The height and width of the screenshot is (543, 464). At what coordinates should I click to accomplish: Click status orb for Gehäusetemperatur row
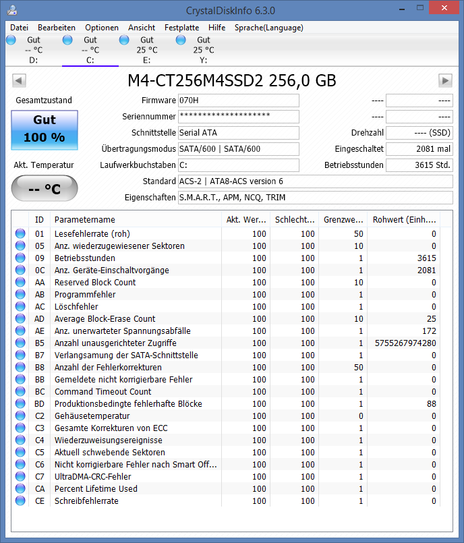click(20, 416)
